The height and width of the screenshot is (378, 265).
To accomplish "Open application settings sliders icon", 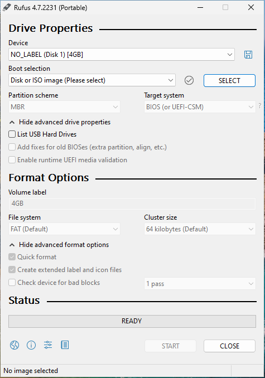I will point(48,345).
